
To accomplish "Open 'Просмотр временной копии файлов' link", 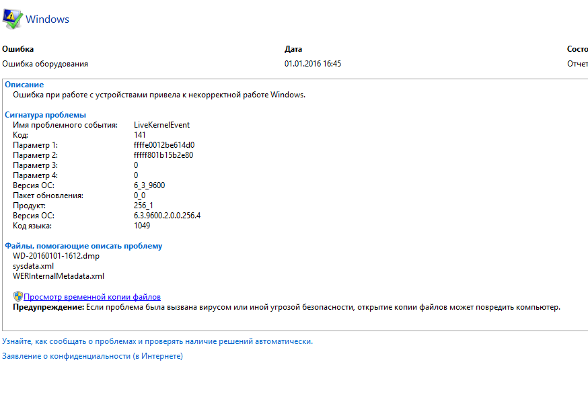I will coord(92,297).
